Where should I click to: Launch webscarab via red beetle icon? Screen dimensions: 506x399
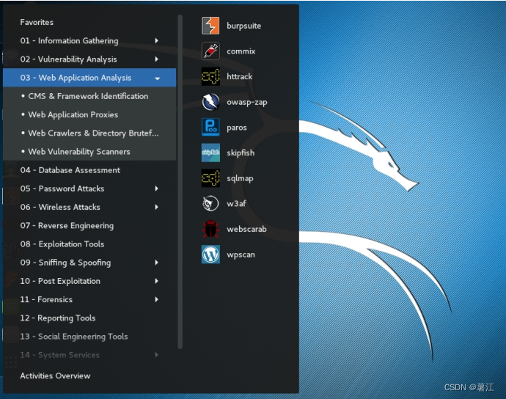(x=210, y=229)
